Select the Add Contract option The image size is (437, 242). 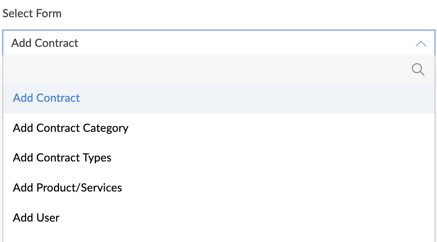(219, 98)
